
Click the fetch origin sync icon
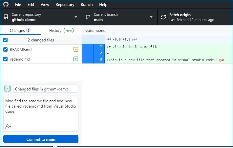click(163, 17)
